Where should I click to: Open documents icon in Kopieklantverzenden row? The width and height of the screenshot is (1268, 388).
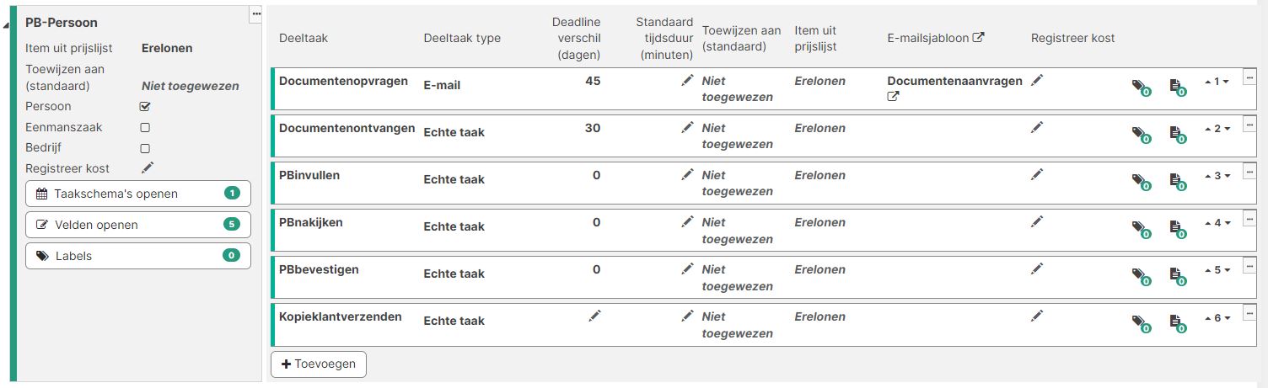(x=1178, y=322)
